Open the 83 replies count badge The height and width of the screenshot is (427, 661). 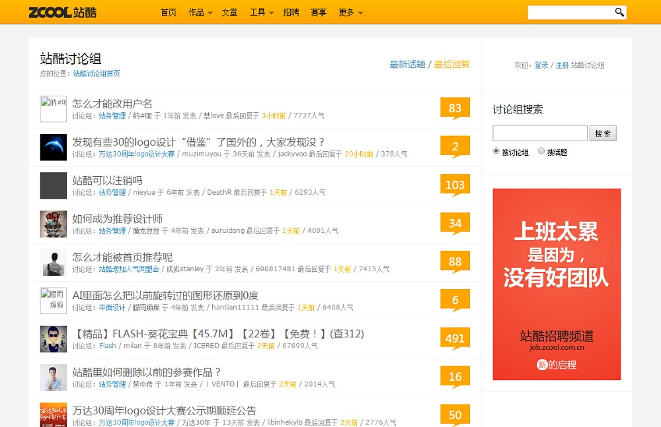455,108
